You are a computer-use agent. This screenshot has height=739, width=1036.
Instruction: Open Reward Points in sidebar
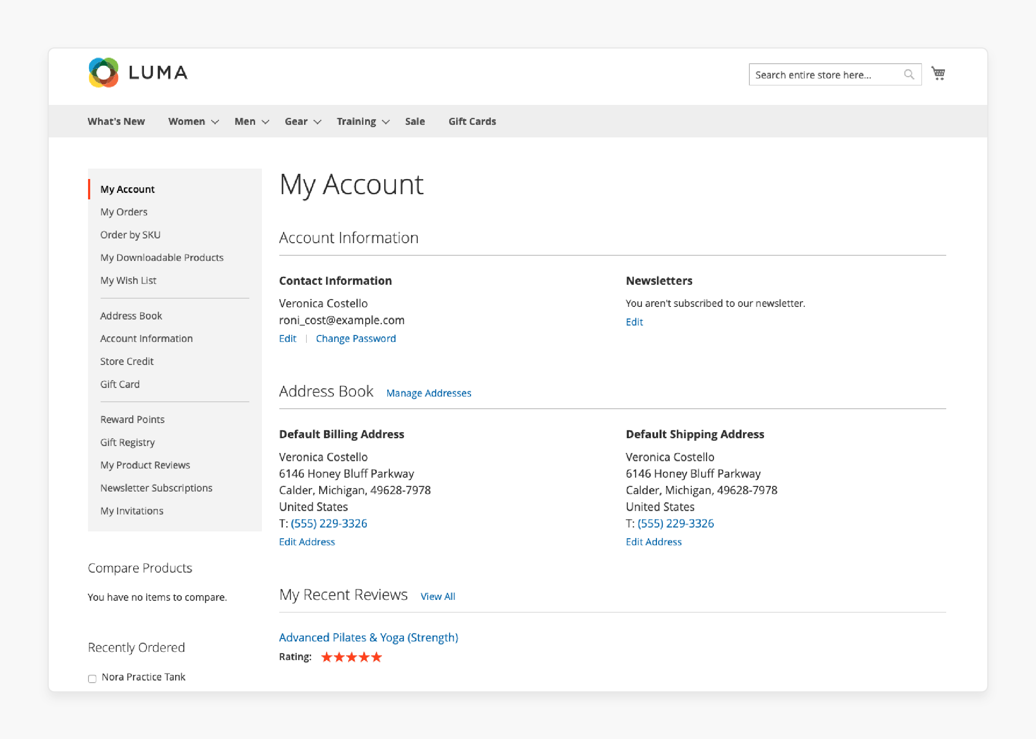tap(132, 420)
